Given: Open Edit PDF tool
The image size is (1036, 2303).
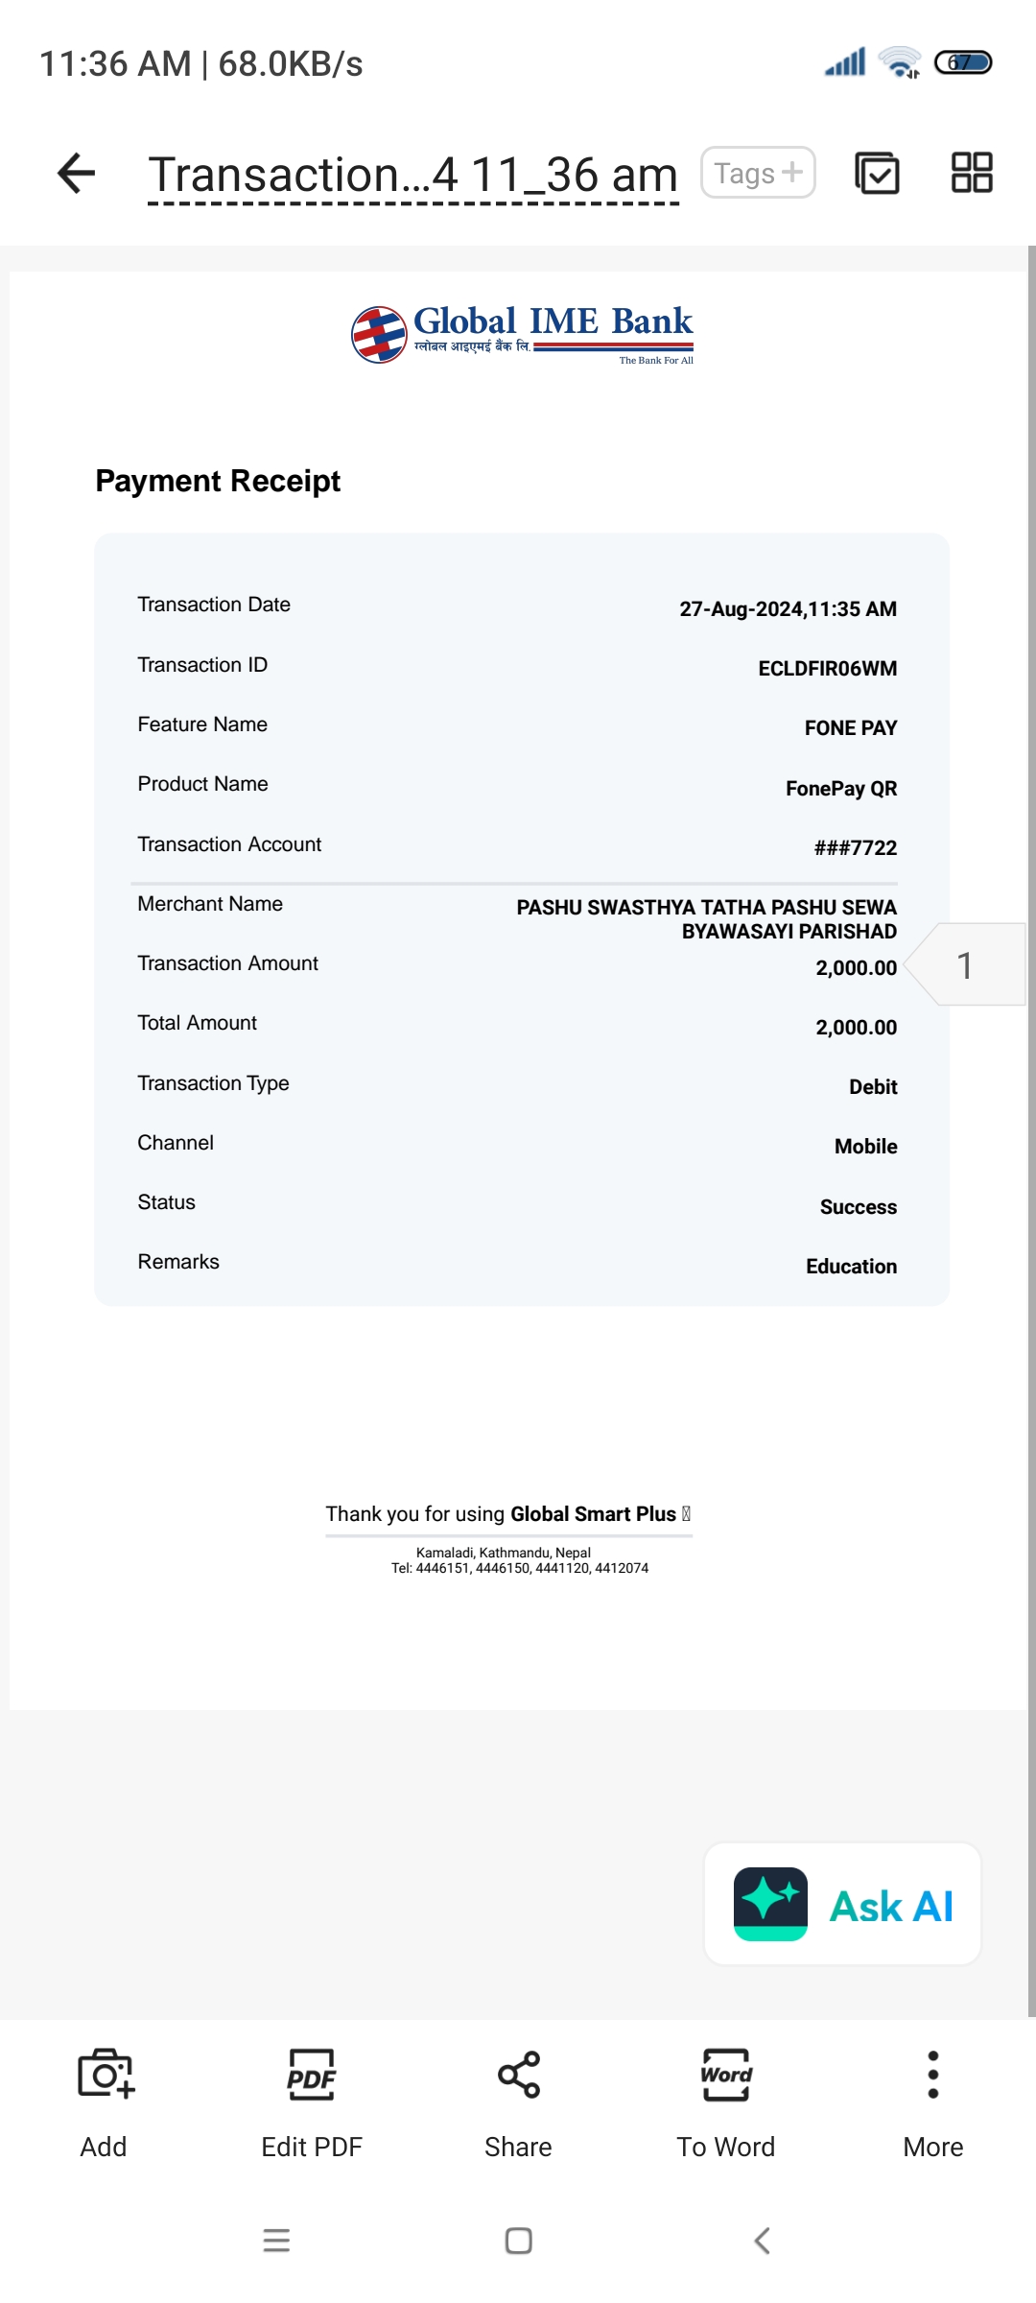Looking at the screenshot, I should point(312,2103).
